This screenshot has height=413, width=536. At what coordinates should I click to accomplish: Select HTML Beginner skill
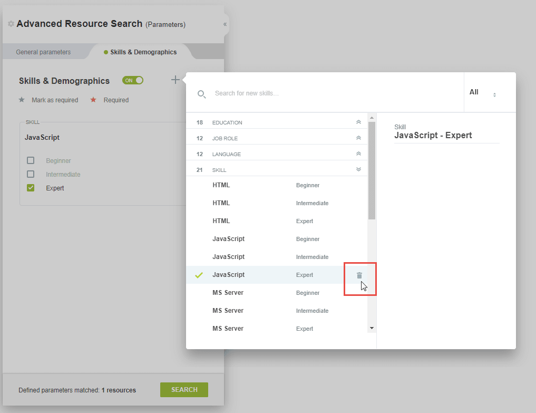(x=277, y=185)
